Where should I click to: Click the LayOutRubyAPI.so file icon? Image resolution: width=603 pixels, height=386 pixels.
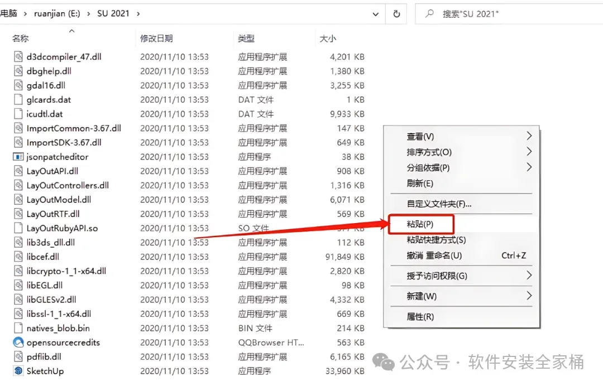(18, 228)
